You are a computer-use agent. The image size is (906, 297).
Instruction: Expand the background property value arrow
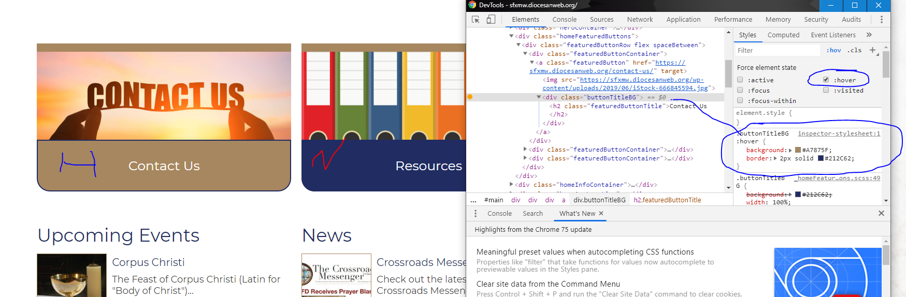click(x=790, y=150)
